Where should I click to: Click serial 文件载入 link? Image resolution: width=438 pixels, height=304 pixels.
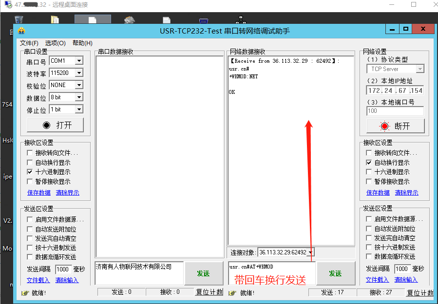pos(38,280)
